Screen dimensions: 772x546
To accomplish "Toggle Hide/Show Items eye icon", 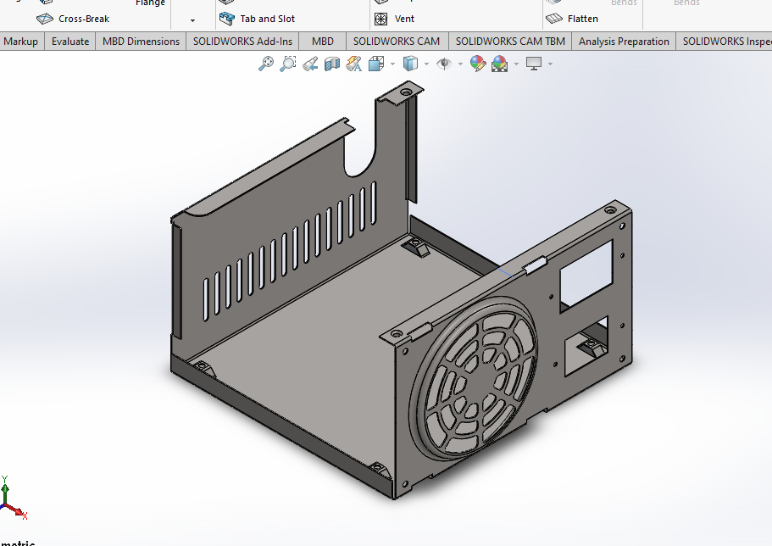I will coord(444,64).
